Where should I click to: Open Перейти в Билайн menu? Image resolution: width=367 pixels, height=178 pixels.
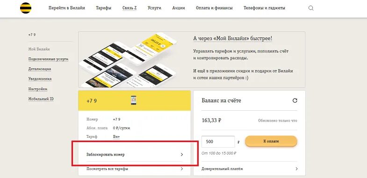pos(67,8)
